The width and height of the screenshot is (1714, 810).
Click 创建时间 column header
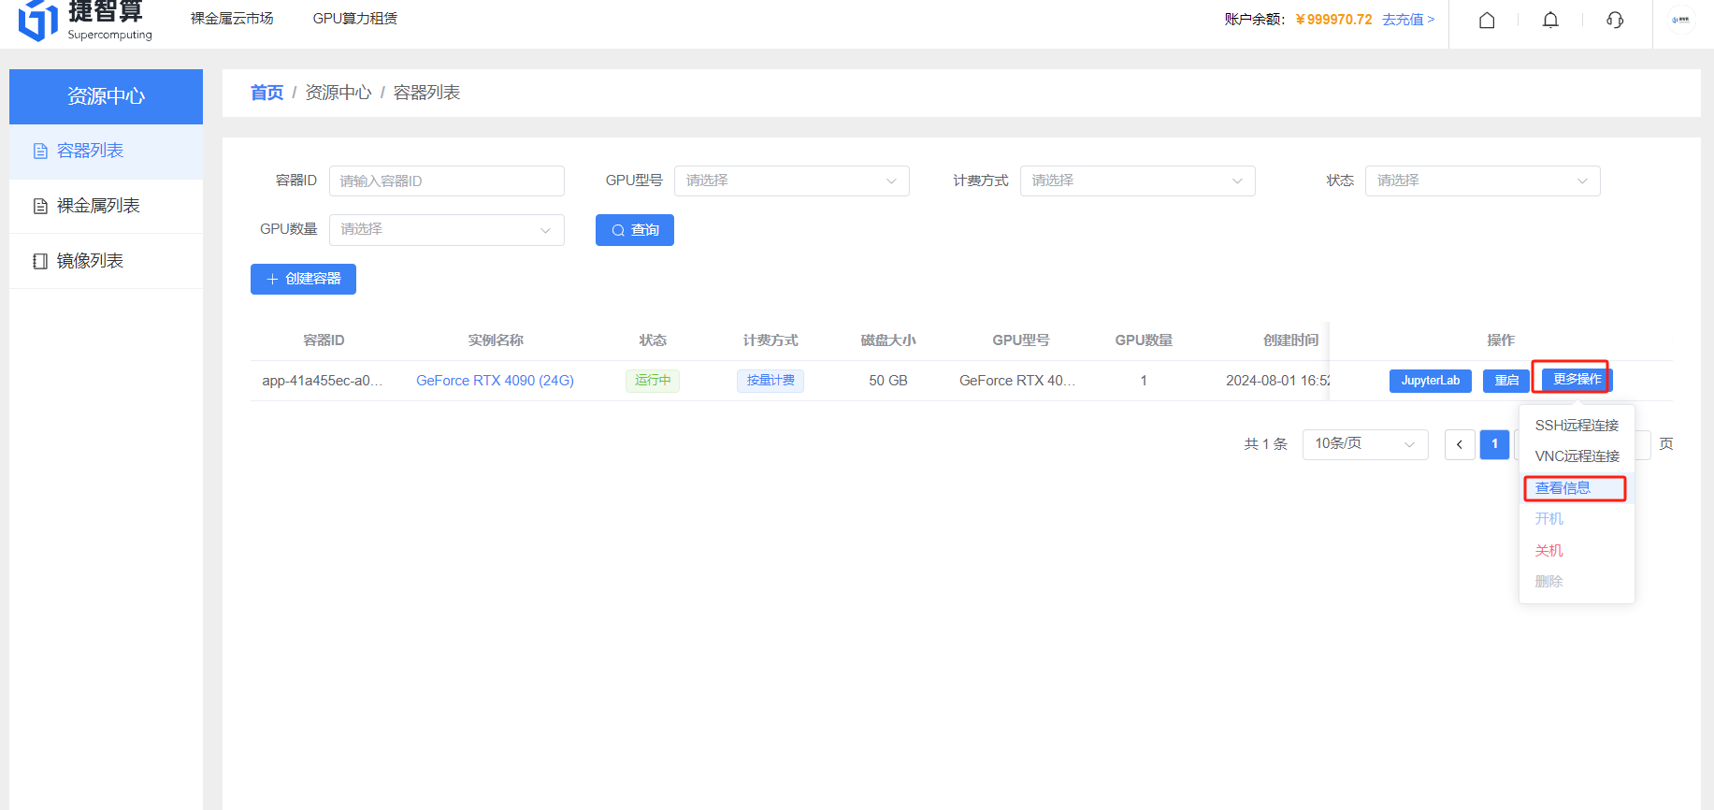point(1291,340)
